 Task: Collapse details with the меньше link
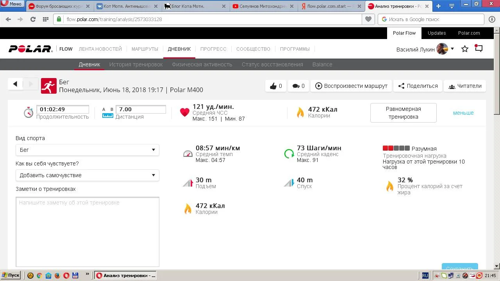tap(463, 113)
